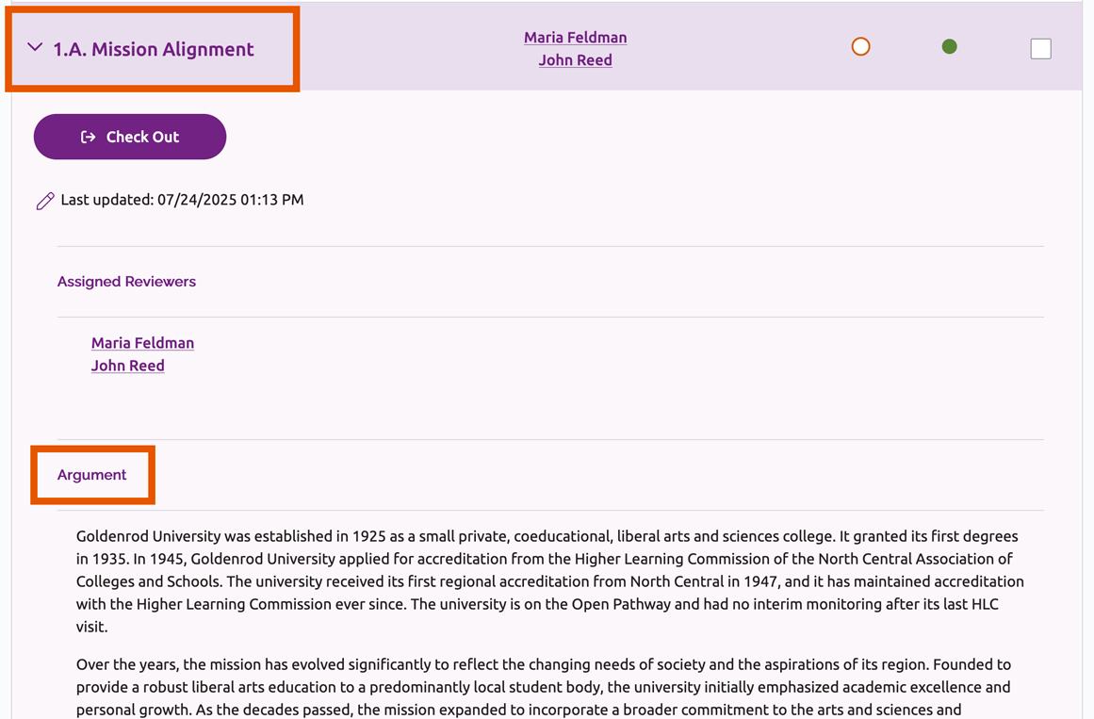Click "Colleges and Schools" in the argument text

pos(147,581)
